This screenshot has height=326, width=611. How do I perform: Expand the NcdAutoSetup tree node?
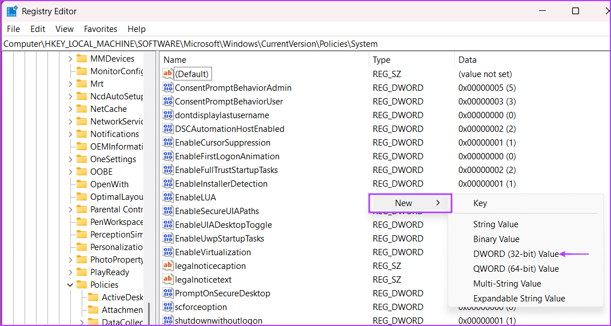[x=70, y=96]
